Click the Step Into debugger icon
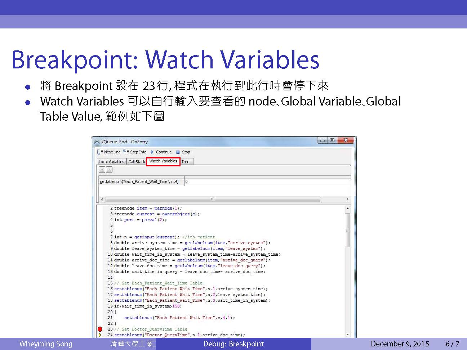467x350 pixels. pos(126,152)
